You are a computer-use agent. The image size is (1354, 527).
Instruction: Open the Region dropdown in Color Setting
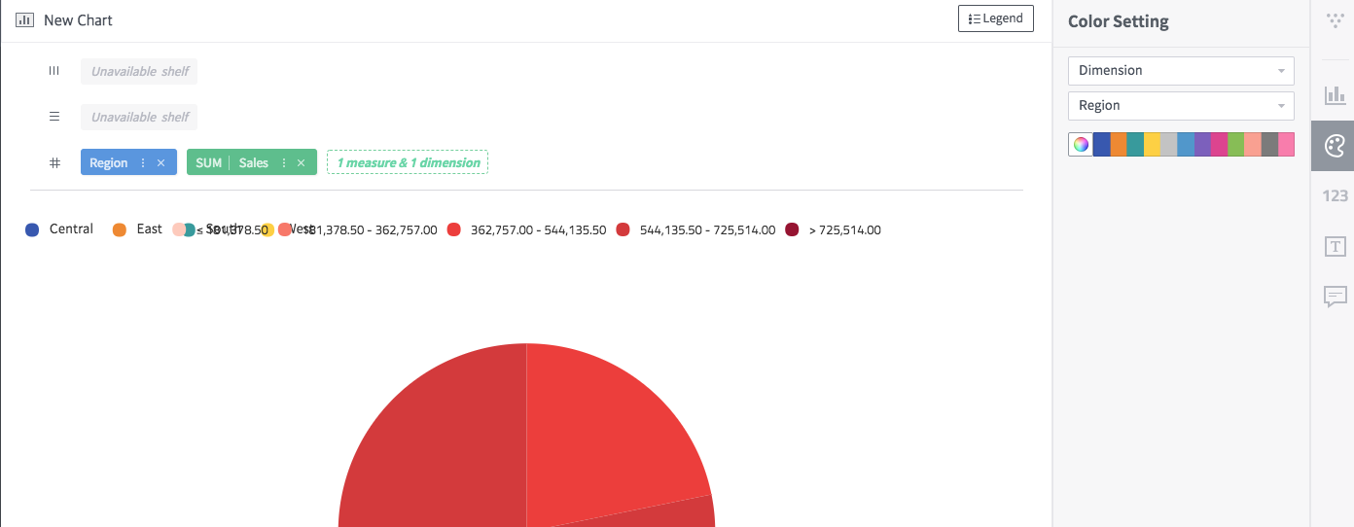point(1181,105)
